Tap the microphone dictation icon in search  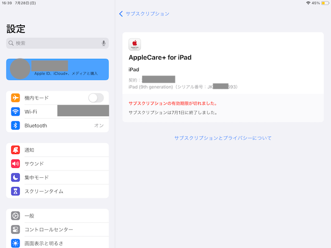coord(103,43)
